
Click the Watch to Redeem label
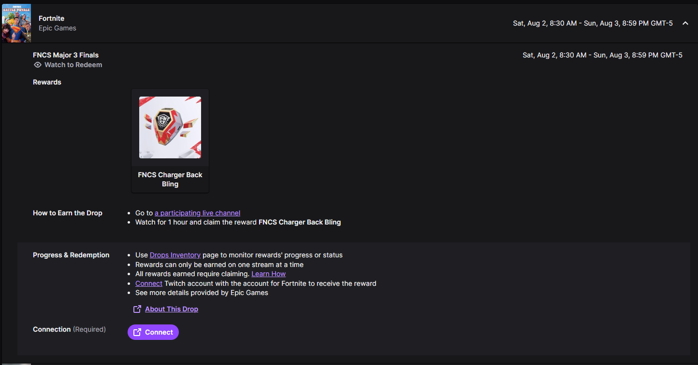(x=73, y=65)
